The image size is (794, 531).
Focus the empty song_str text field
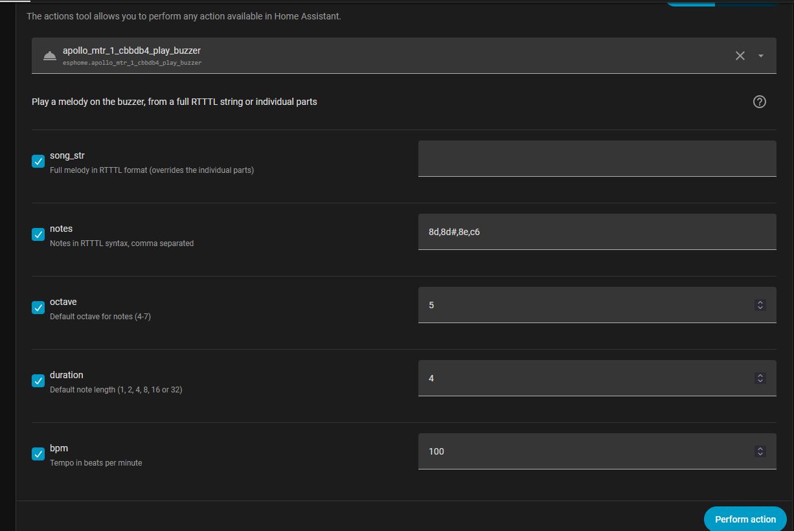pos(597,159)
